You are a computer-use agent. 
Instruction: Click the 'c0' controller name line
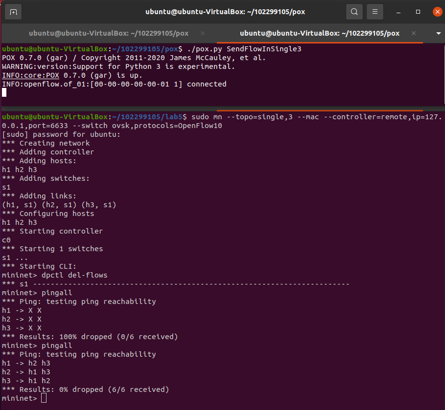click(6, 240)
